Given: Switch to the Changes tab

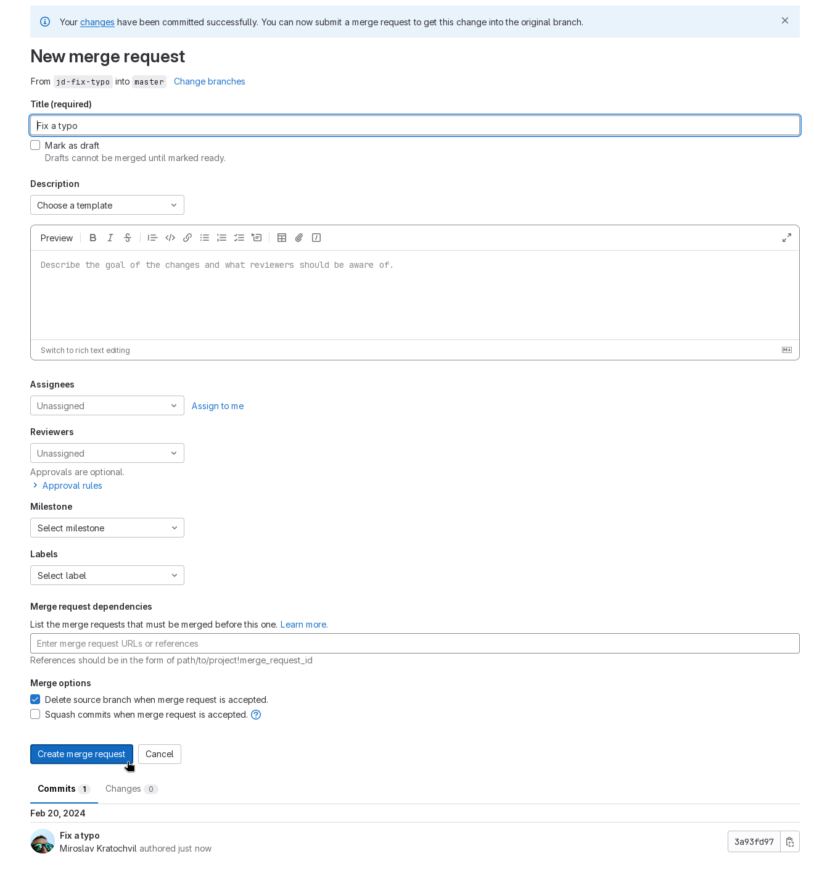Looking at the screenshot, I should coord(131,789).
